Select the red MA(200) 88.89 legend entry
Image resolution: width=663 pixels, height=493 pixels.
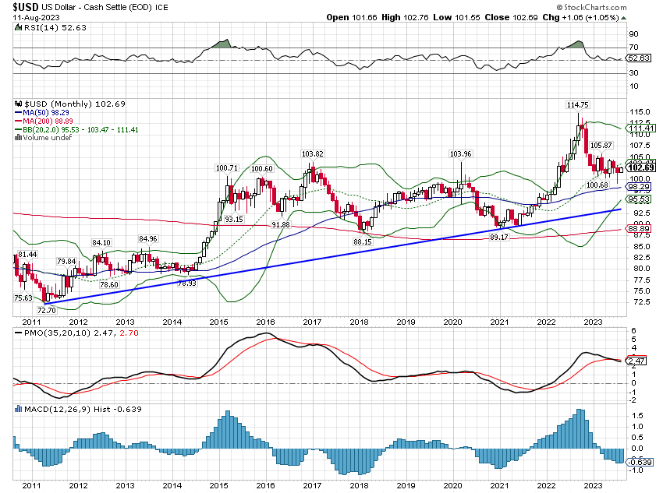pyautogui.click(x=48, y=121)
